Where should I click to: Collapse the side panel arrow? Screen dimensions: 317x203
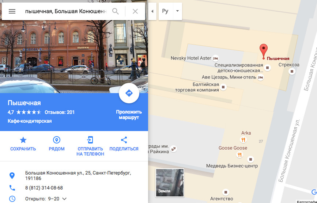point(152,11)
